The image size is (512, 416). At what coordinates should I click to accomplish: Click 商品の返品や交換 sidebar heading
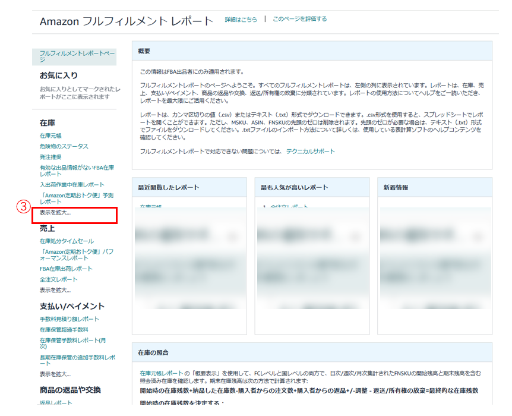(x=70, y=390)
